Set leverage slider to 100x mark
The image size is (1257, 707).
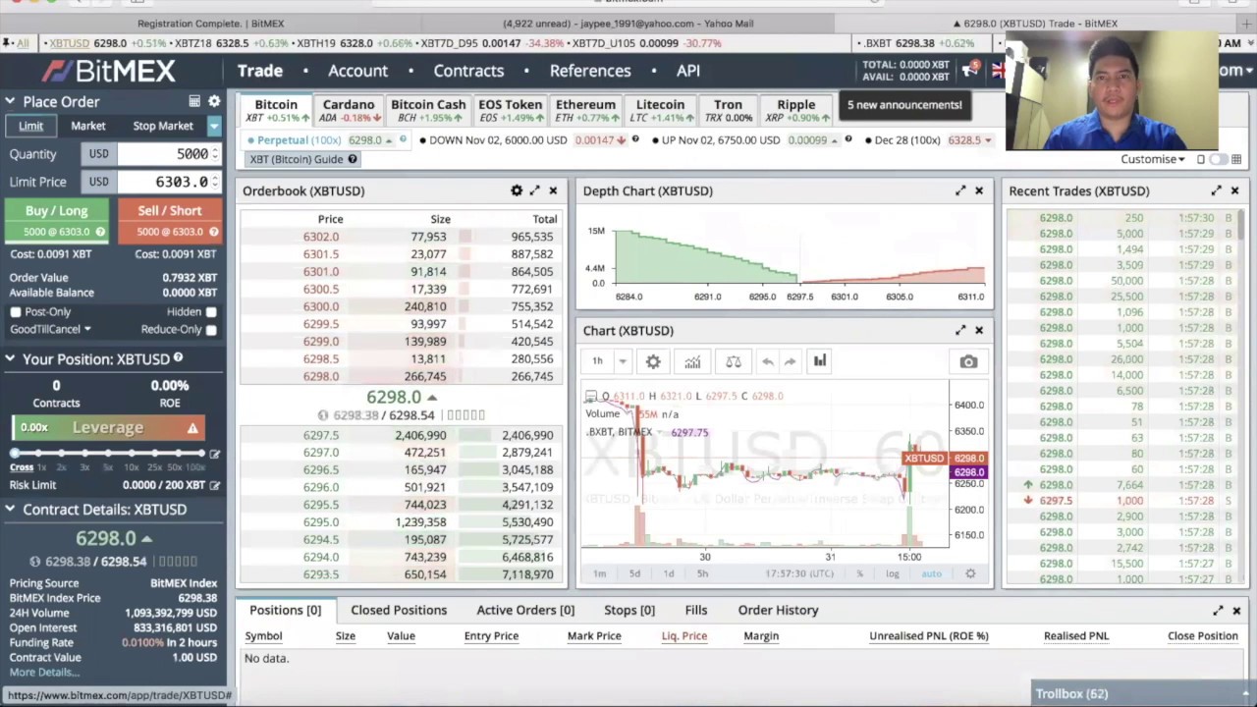[200, 453]
